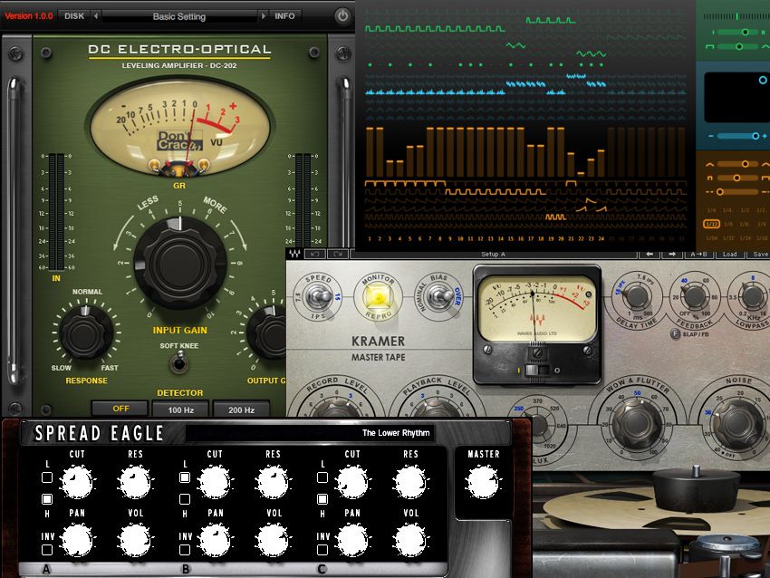770x578 pixels.
Task: Click the MASTER knob in Spread Eagle
Action: click(483, 482)
